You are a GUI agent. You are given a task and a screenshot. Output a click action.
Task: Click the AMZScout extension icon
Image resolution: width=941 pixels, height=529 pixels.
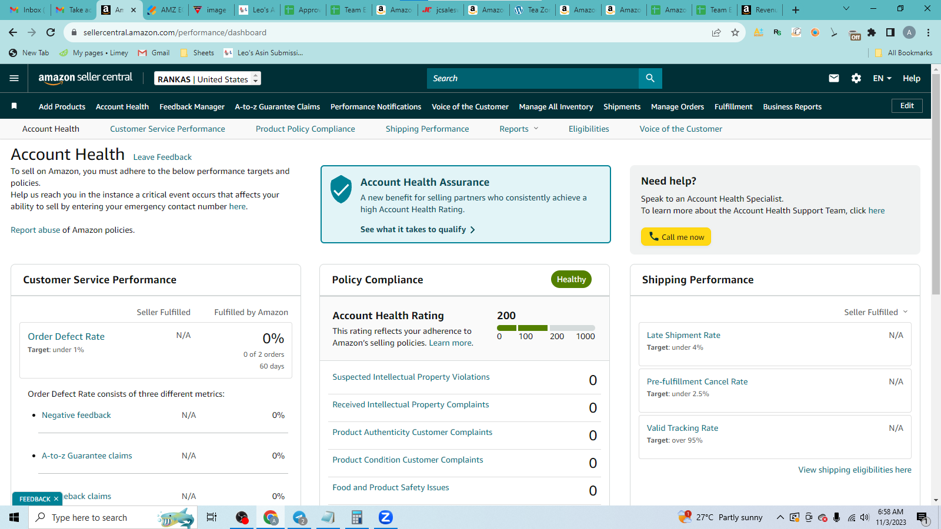click(759, 32)
